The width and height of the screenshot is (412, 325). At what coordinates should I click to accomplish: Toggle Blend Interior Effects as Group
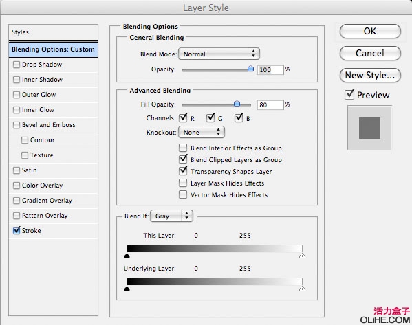(183, 148)
